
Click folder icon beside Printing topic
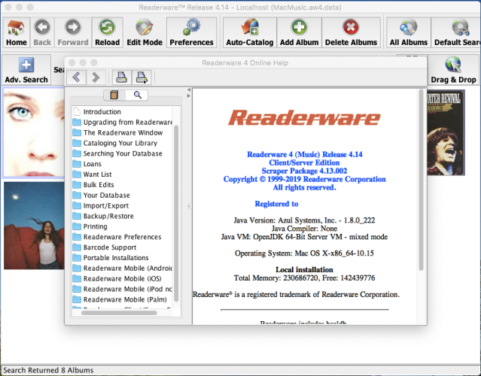tap(77, 226)
